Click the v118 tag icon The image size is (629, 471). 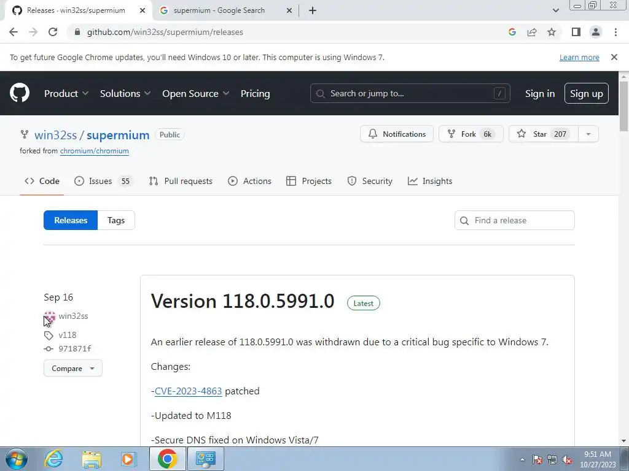49,335
